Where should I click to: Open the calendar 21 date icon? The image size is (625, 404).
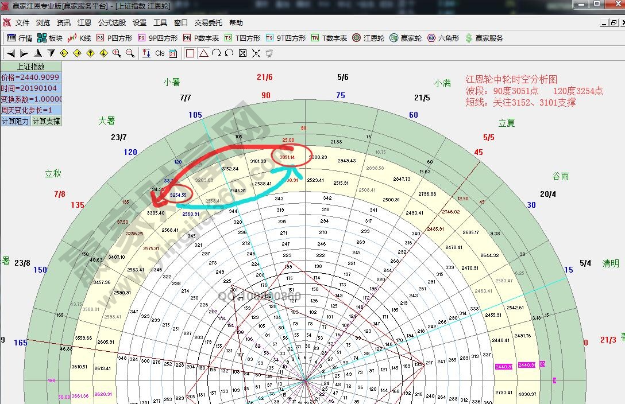point(172,53)
